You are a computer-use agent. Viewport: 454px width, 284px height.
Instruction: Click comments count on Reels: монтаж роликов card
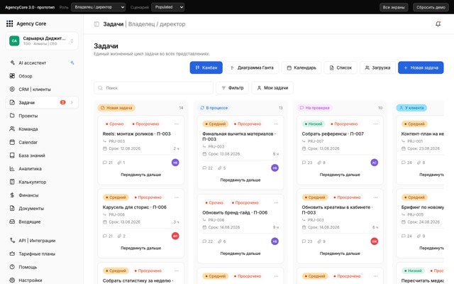pos(107,163)
